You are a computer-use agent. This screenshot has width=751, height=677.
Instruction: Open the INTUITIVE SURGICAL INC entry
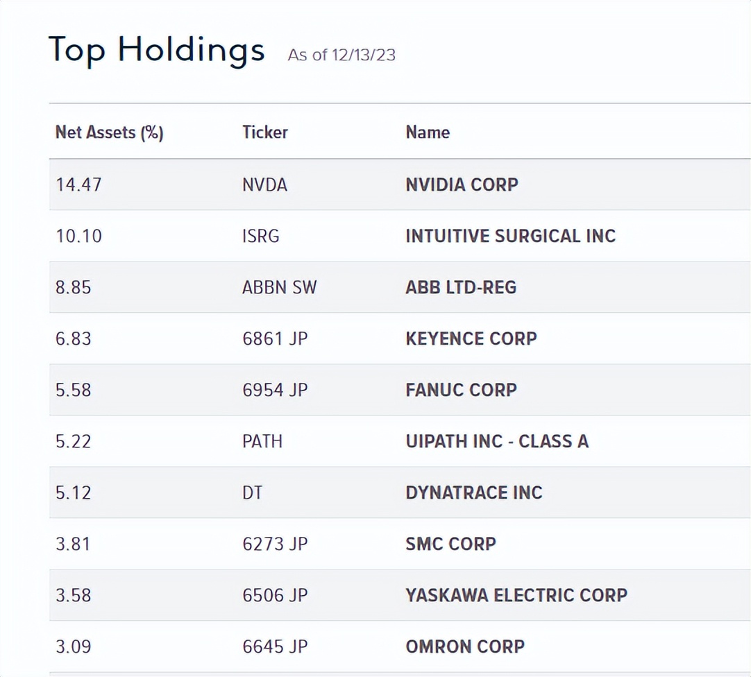[x=510, y=236]
